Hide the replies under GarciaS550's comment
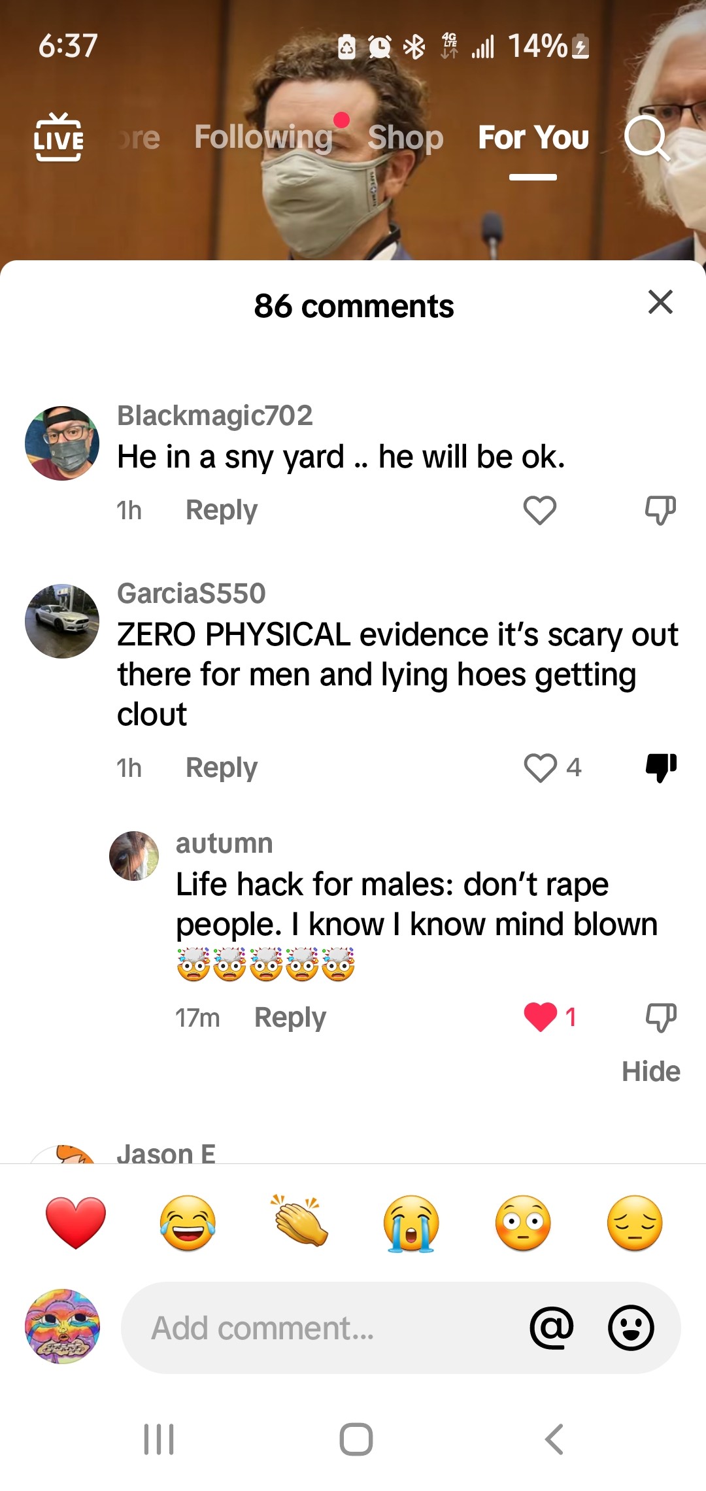This screenshot has width=706, height=1491. click(651, 1072)
